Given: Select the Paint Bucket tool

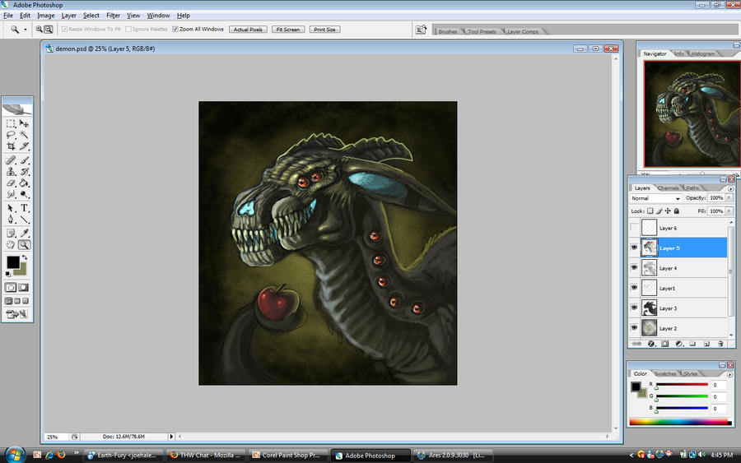Looking at the screenshot, I should (x=24, y=183).
